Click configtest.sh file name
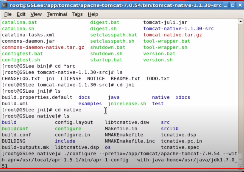The height and width of the screenshot is (172, 244). coord(21,60)
